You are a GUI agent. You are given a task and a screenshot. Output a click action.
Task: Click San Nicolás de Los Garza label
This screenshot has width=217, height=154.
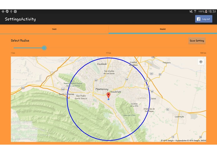tap(109, 72)
